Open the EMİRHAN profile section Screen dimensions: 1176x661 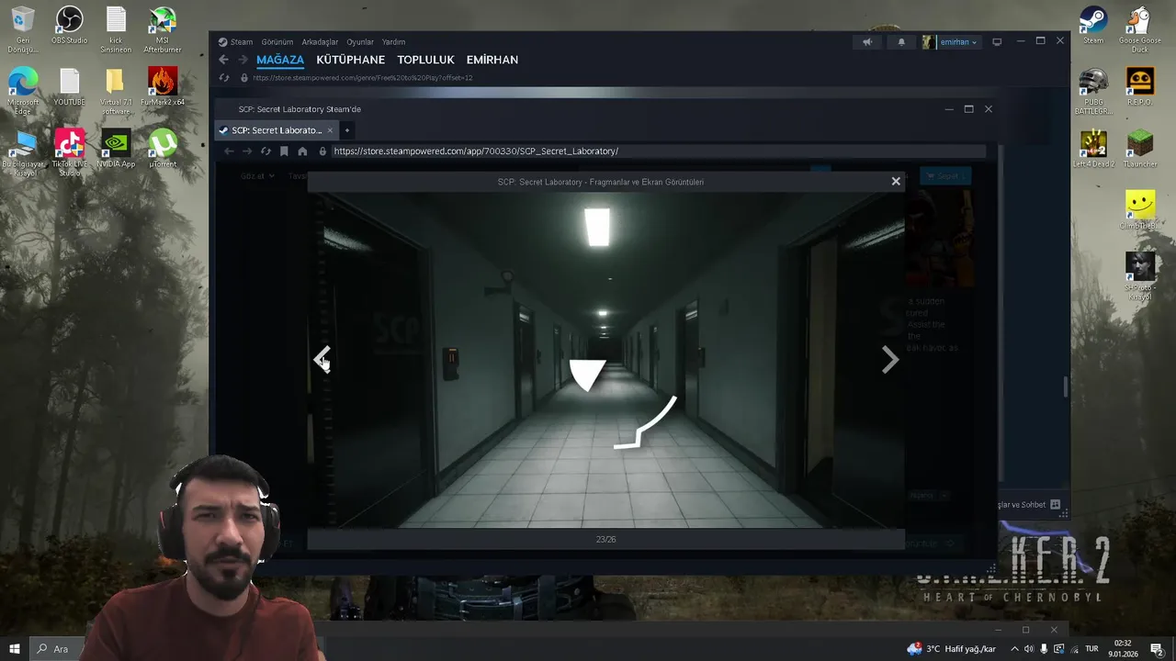492,60
